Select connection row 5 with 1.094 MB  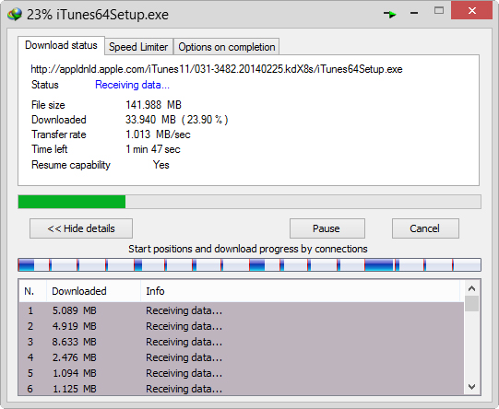[x=242, y=373]
